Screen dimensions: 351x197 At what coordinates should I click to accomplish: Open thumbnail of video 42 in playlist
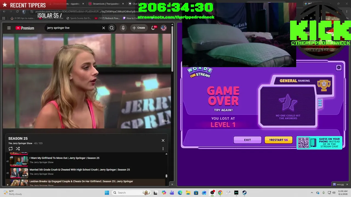[19, 173]
